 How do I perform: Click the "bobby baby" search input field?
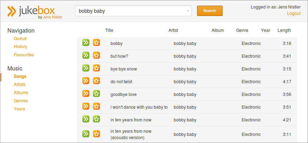[x=131, y=11]
